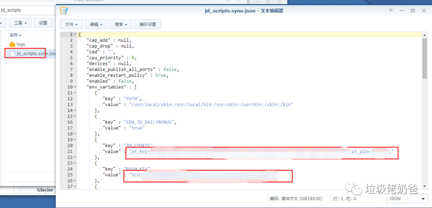Click the 行: 1, 栏: 0 status entry

pos(344,198)
